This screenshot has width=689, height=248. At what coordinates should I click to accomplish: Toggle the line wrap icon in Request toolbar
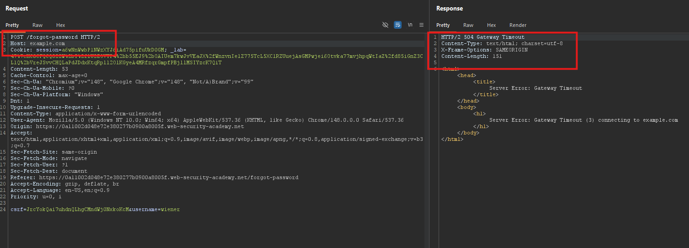(x=398, y=25)
